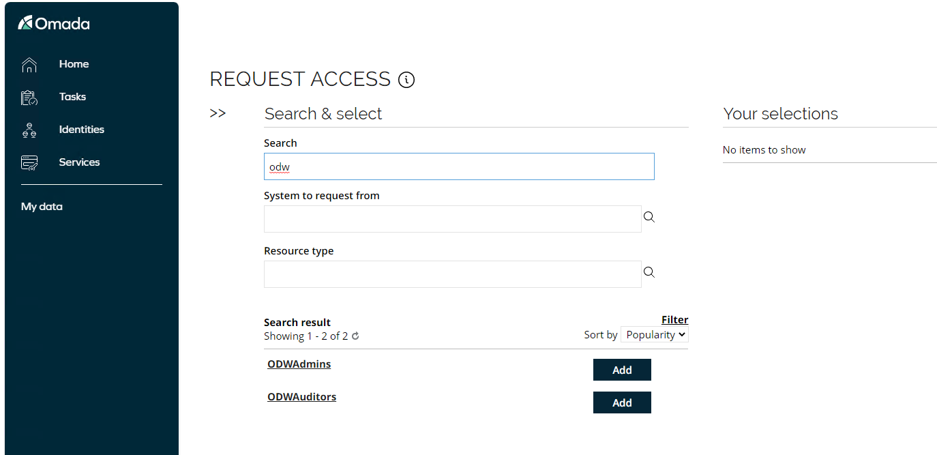Click the Search field containing odw
Image resolution: width=937 pixels, height=455 pixels.
click(459, 166)
